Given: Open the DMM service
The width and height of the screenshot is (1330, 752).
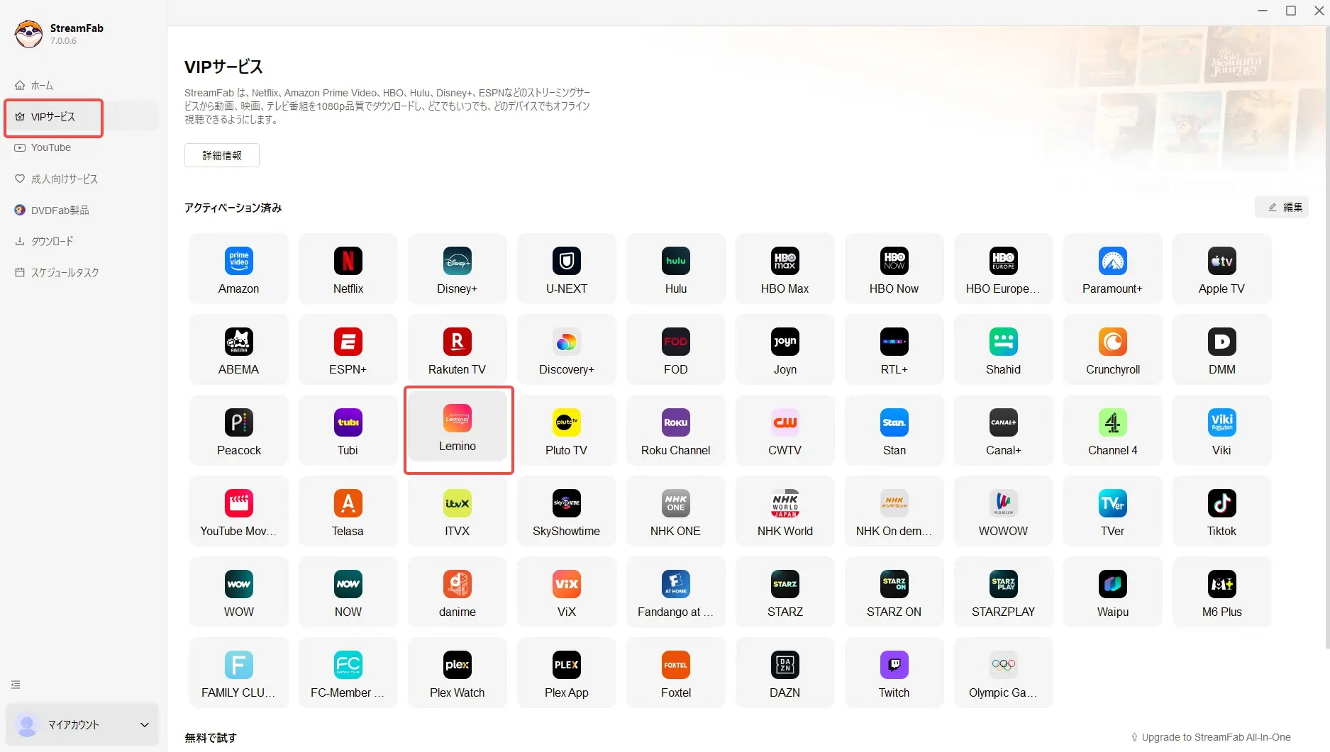Looking at the screenshot, I should tap(1222, 350).
